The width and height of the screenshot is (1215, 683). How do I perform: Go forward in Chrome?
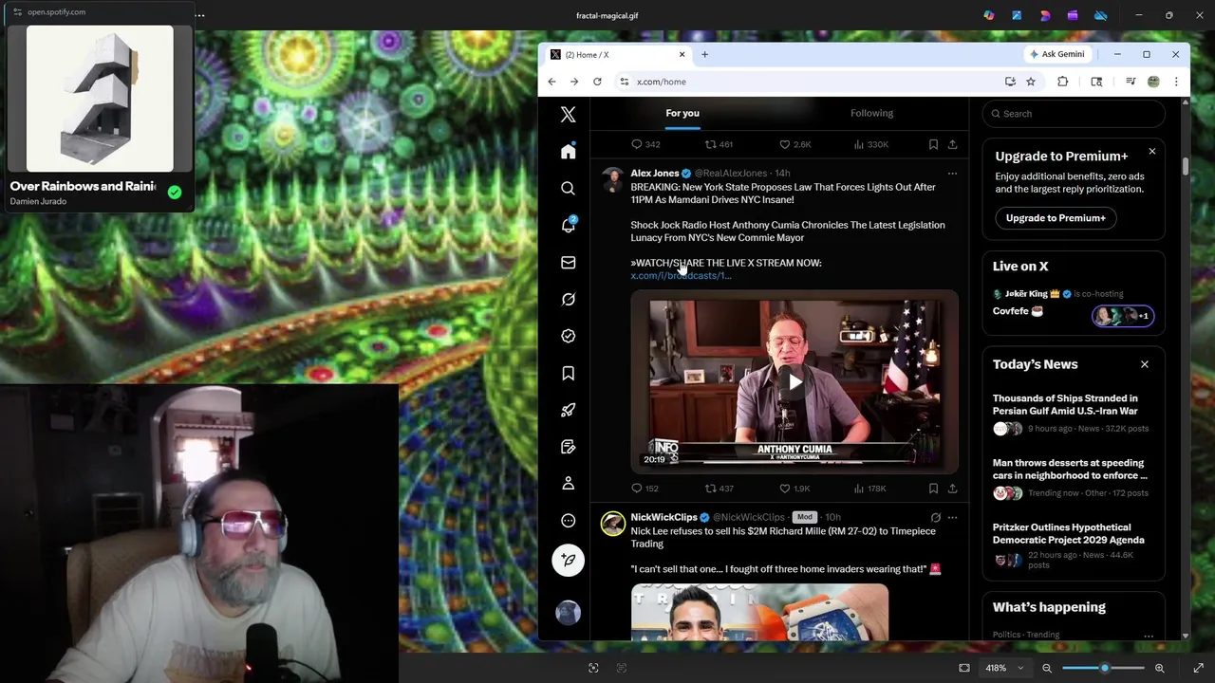click(x=574, y=82)
